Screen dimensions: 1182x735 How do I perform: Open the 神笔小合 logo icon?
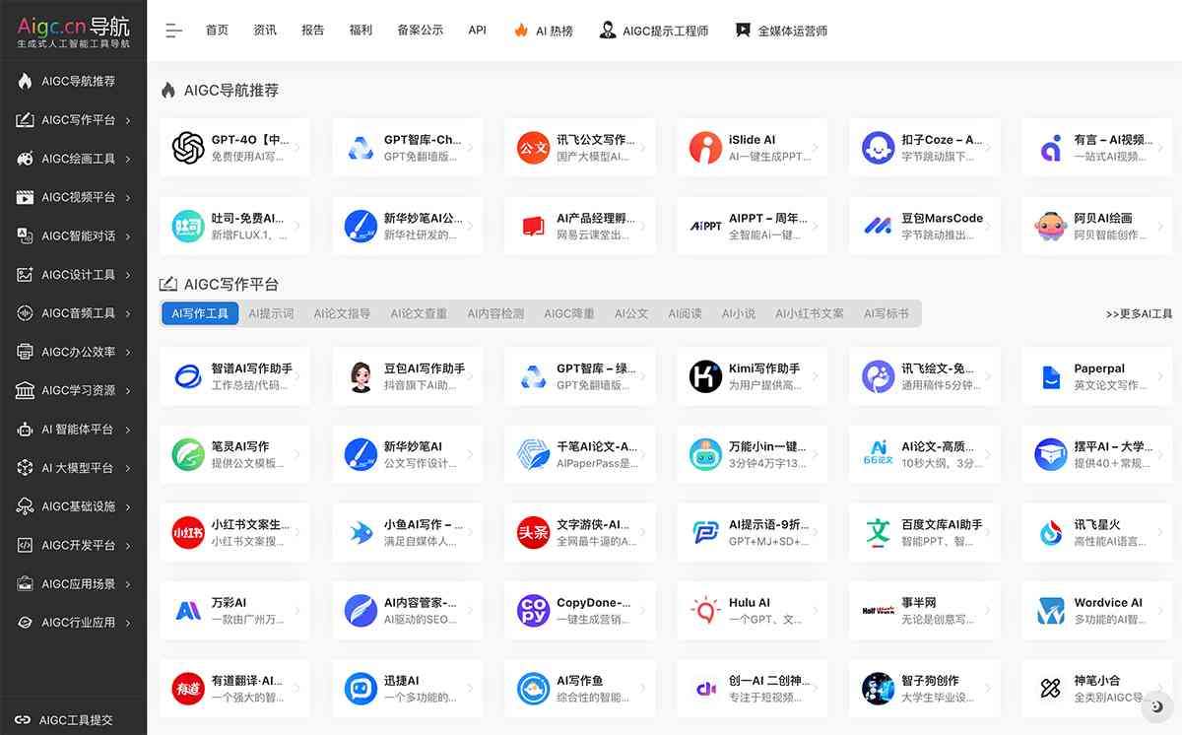pos(1051,688)
